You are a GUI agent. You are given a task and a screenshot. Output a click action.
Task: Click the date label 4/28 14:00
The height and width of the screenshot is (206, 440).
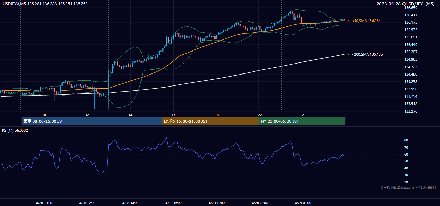[130, 203]
